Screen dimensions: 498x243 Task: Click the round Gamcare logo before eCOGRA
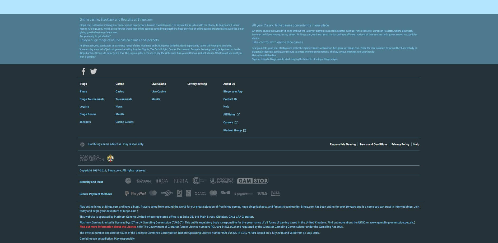point(128,181)
